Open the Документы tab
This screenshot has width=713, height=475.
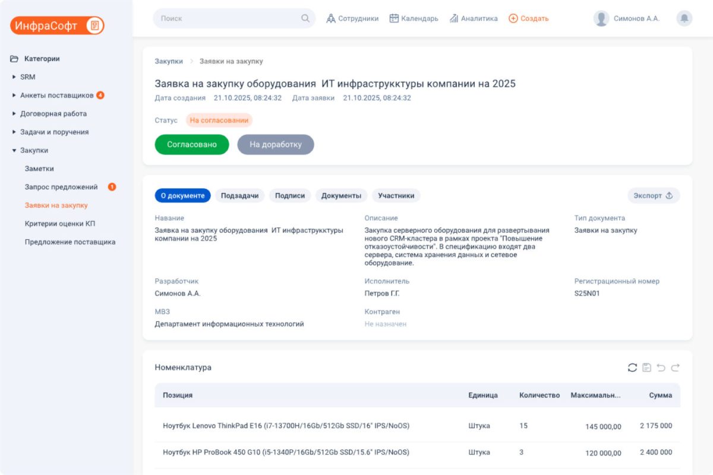[341, 195]
